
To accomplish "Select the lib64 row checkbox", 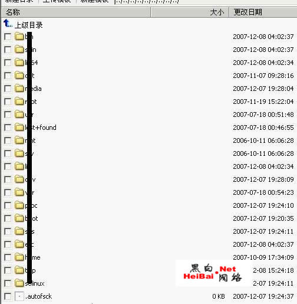I will (x=8, y=63).
